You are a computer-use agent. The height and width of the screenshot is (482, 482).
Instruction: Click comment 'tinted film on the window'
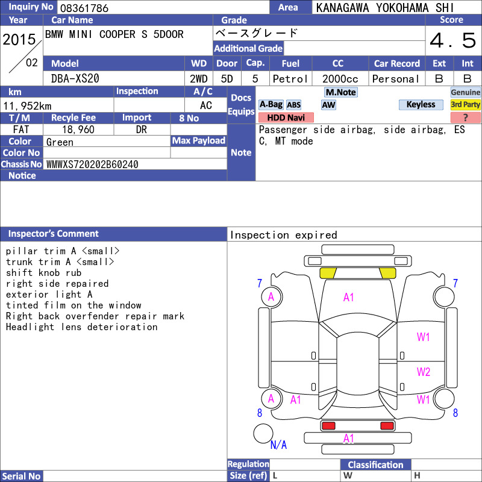pyautogui.click(x=74, y=305)
